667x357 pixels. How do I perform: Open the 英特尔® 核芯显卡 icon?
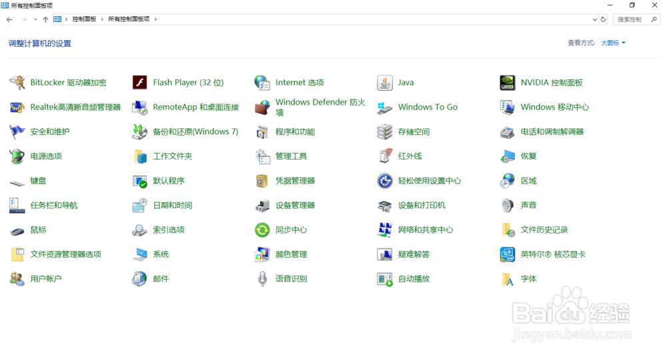pyautogui.click(x=507, y=254)
